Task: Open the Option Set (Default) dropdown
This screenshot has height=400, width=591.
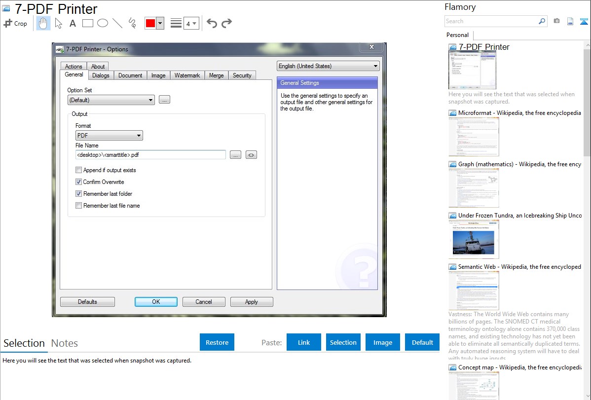Action: click(x=111, y=100)
